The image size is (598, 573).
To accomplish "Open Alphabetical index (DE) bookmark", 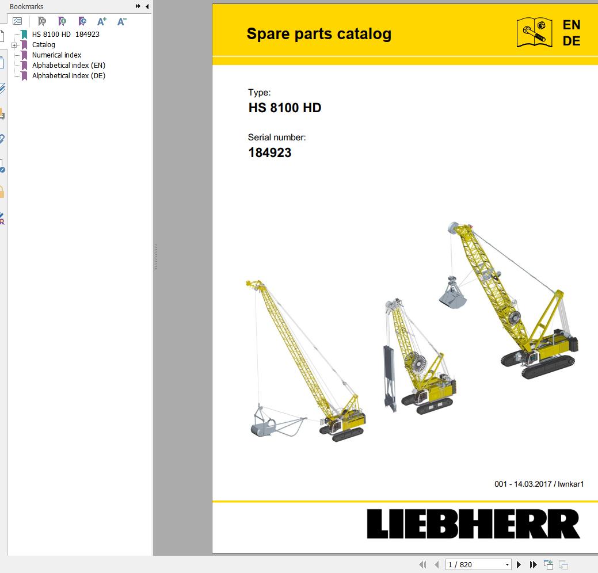I will click(69, 75).
